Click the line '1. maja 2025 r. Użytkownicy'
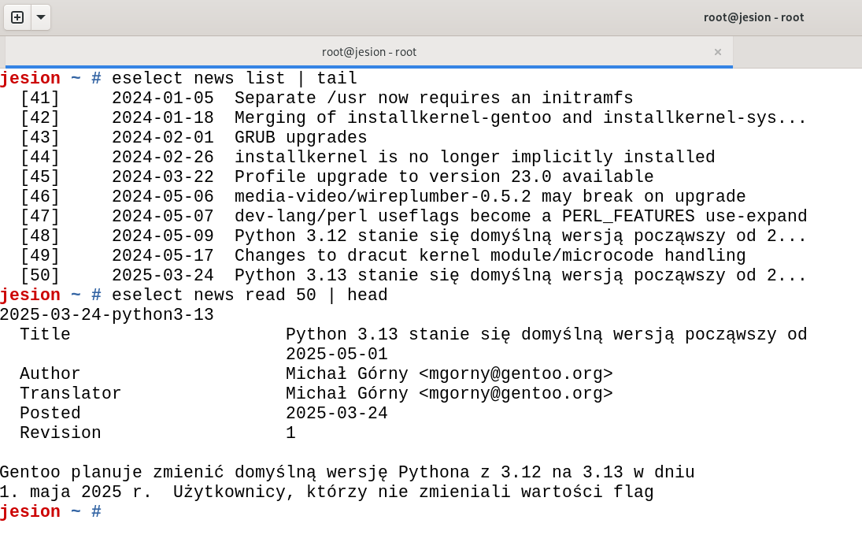The image size is (862, 557). [327, 492]
